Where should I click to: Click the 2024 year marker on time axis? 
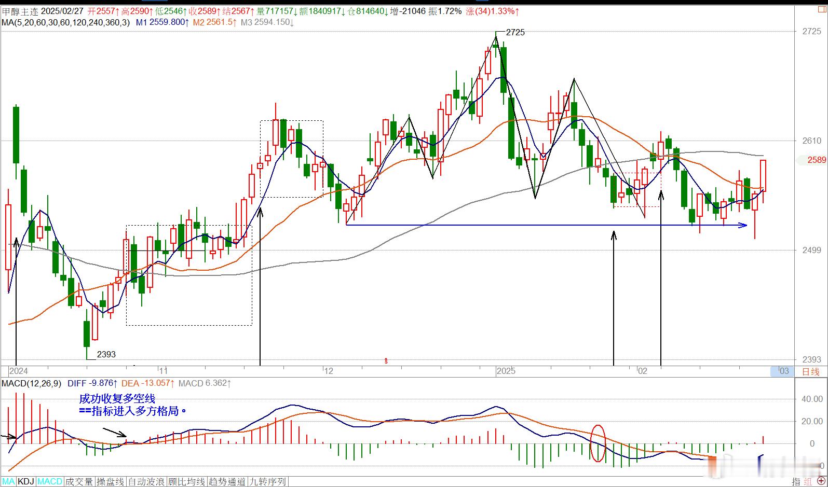coord(19,371)
